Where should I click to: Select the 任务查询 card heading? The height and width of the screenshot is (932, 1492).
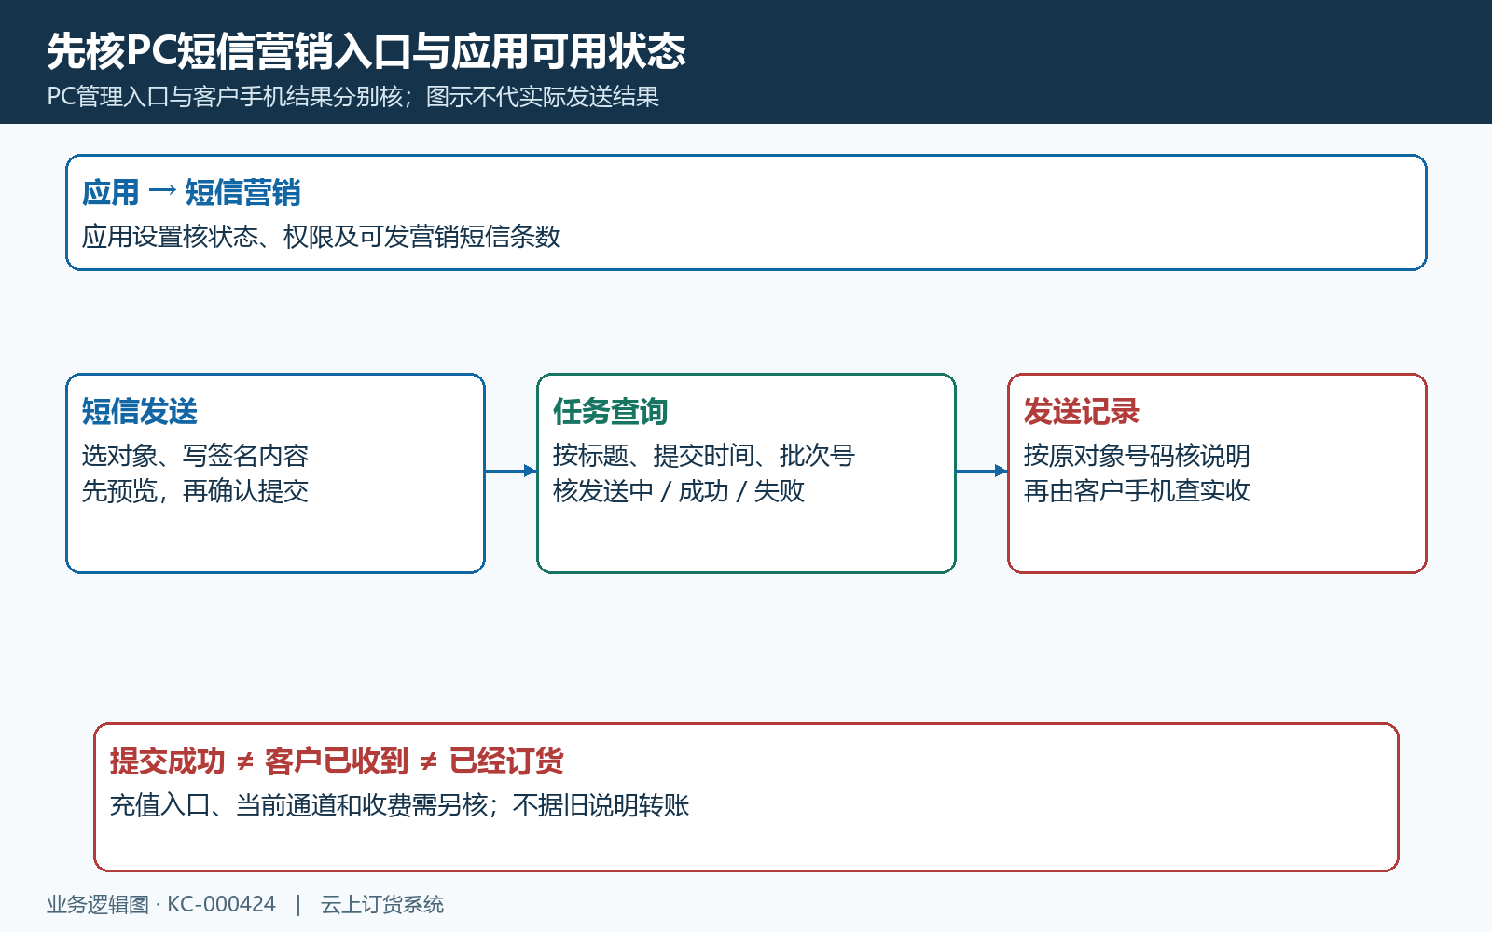(x=611, y=412)
